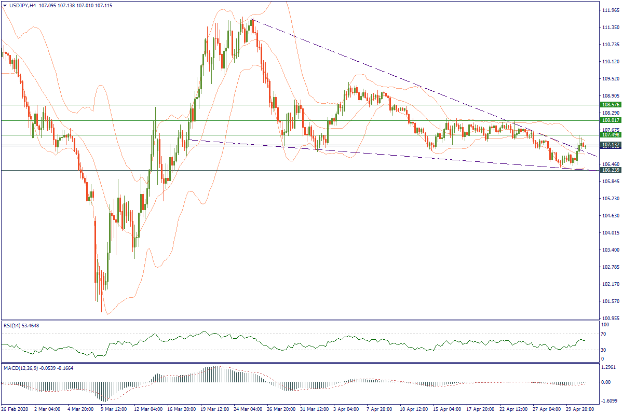Screen dimensions: 623x415
Task: Click the MACD 0.00 scale label
Action: (x=606, y=382)
